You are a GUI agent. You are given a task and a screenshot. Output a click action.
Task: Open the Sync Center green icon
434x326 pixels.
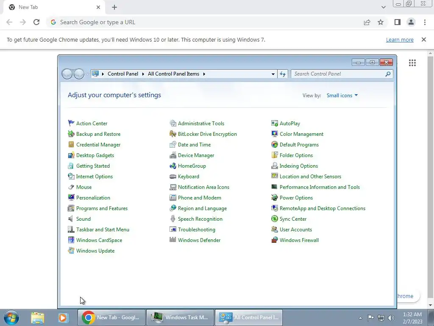point(275,219)
